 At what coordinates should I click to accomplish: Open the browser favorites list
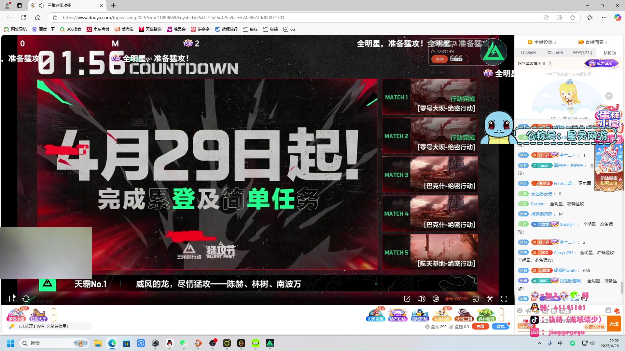click(590, 18)
